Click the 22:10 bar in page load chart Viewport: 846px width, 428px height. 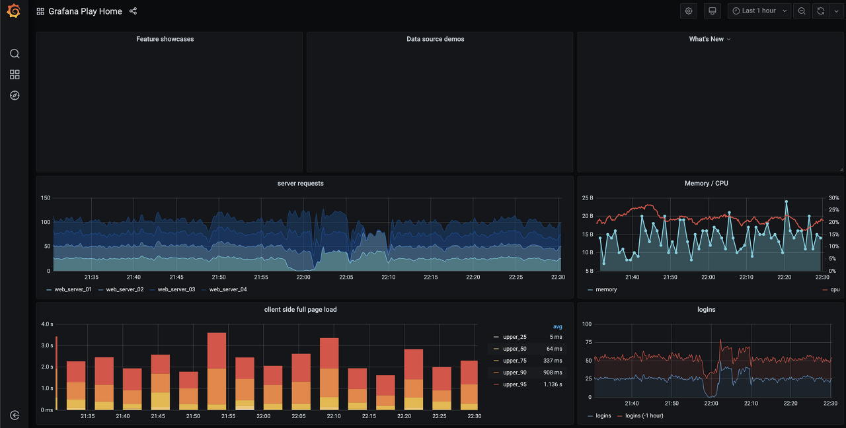pos(329,374)
